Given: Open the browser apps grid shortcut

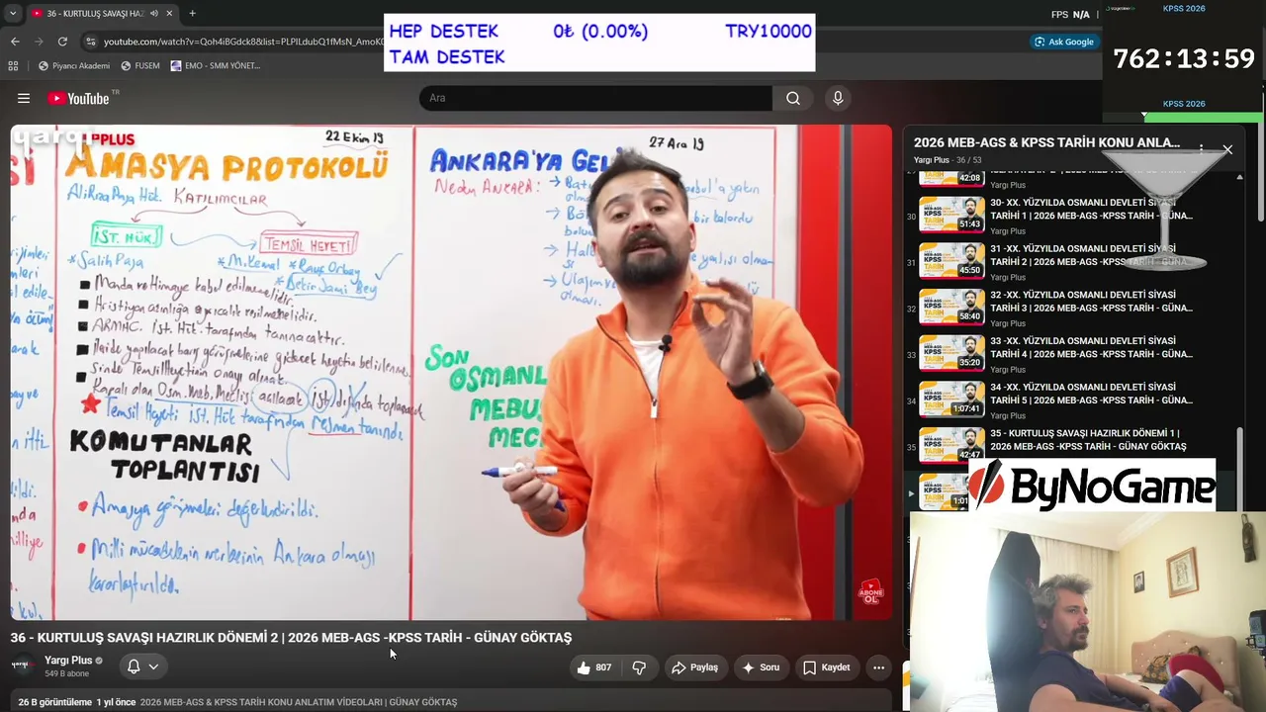Looking at the screenshot, I should [13, 65].
